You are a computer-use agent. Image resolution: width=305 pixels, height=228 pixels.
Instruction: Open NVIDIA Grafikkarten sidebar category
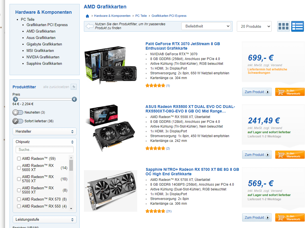point(43,57)
